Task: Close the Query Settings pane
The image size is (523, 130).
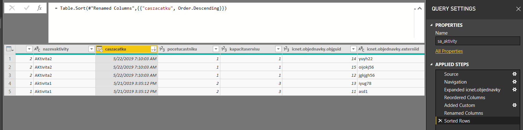Action: pyautogui.click(x=518, y=9)
